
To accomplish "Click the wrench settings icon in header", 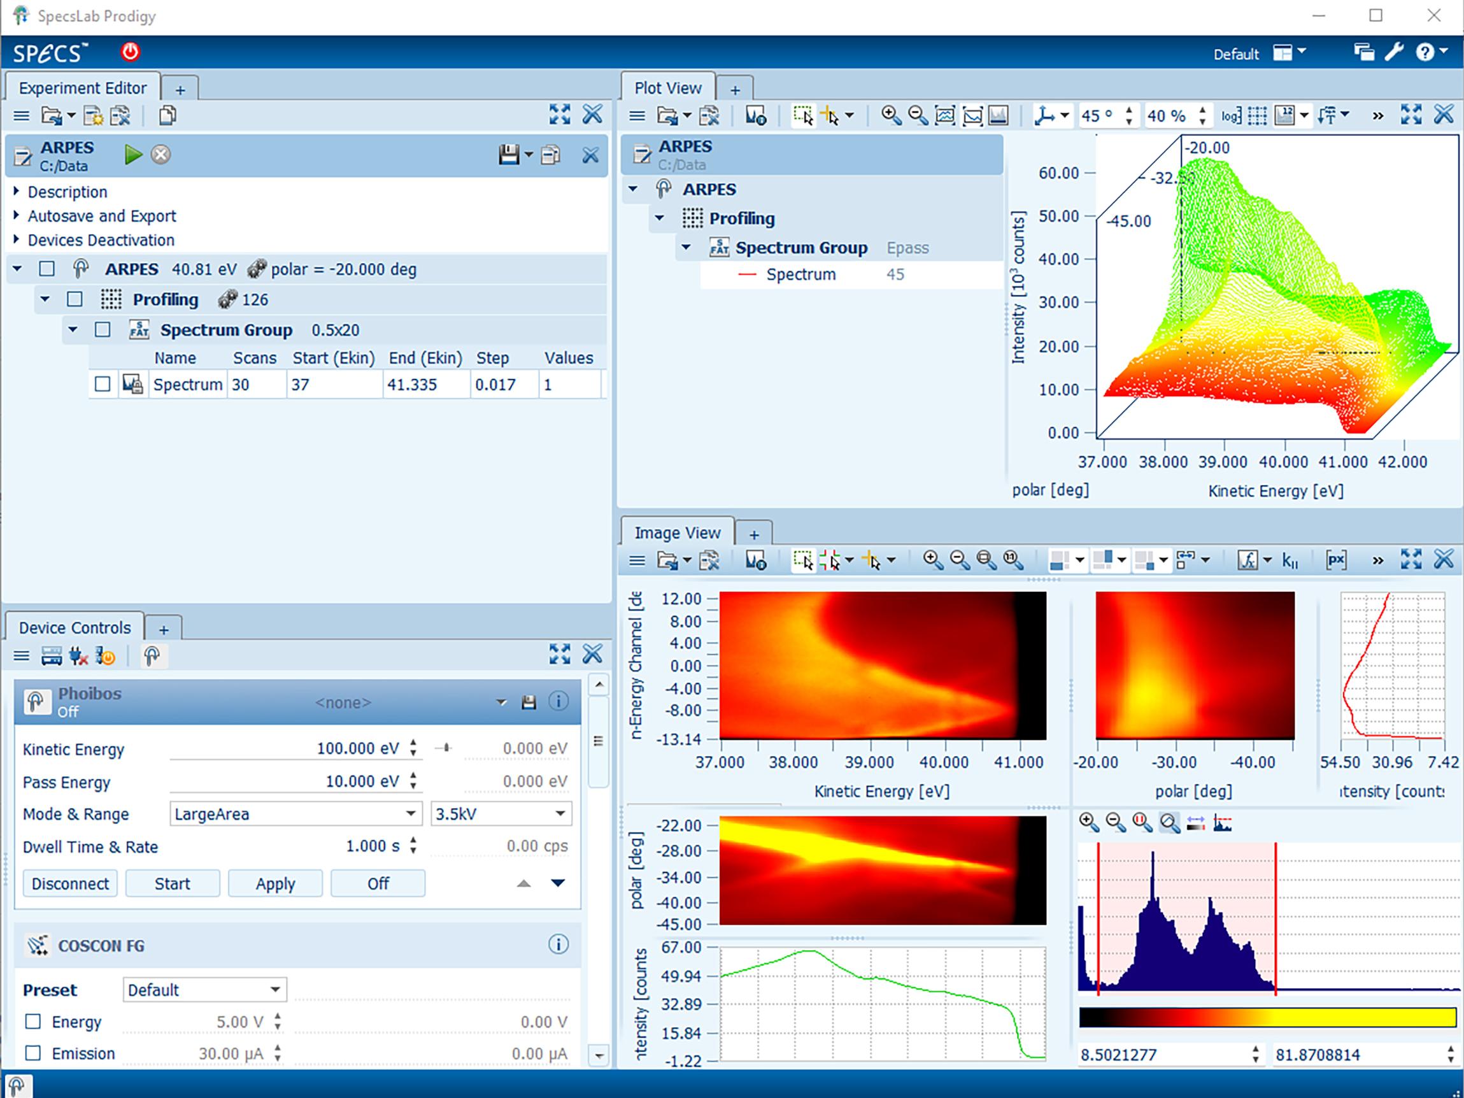I will coord(1394,52).
